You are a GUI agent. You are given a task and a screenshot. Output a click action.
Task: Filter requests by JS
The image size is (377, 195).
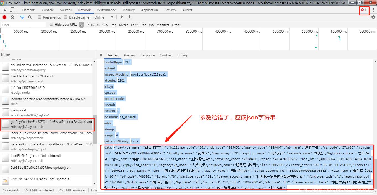tap(98, 25)
